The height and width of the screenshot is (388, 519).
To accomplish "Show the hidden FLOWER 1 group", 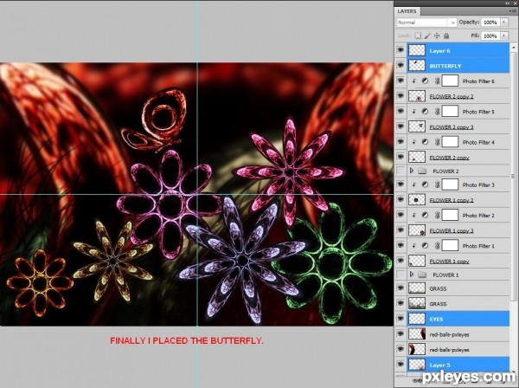I will [400, 275].
